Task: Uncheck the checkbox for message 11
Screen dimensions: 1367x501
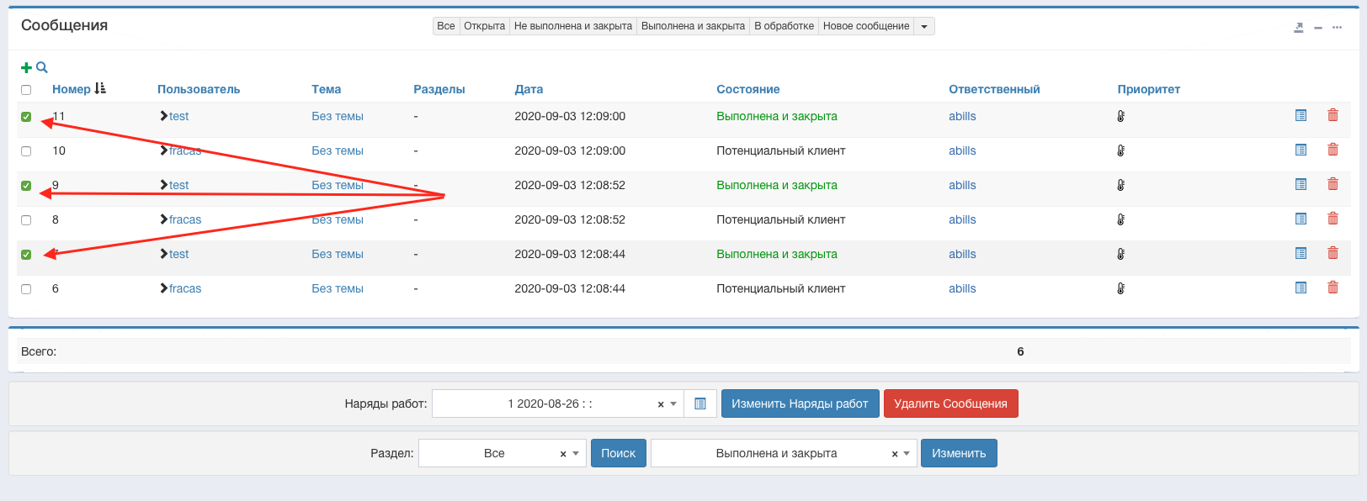Action: [x=26, y=117]
